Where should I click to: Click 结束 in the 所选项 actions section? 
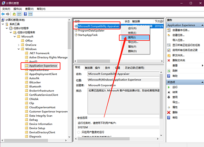pos(175,92)
